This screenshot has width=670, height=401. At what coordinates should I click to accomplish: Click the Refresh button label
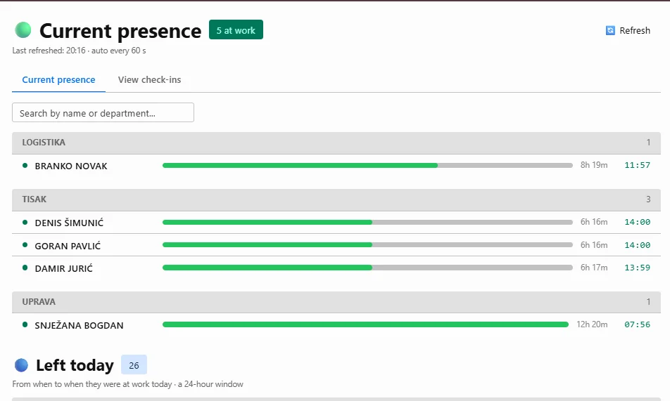click(635, 30)
